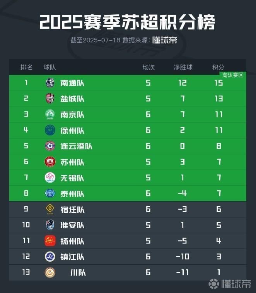Click the 南通队 team logo
256x293 pixels.
(x=50, y=83)
